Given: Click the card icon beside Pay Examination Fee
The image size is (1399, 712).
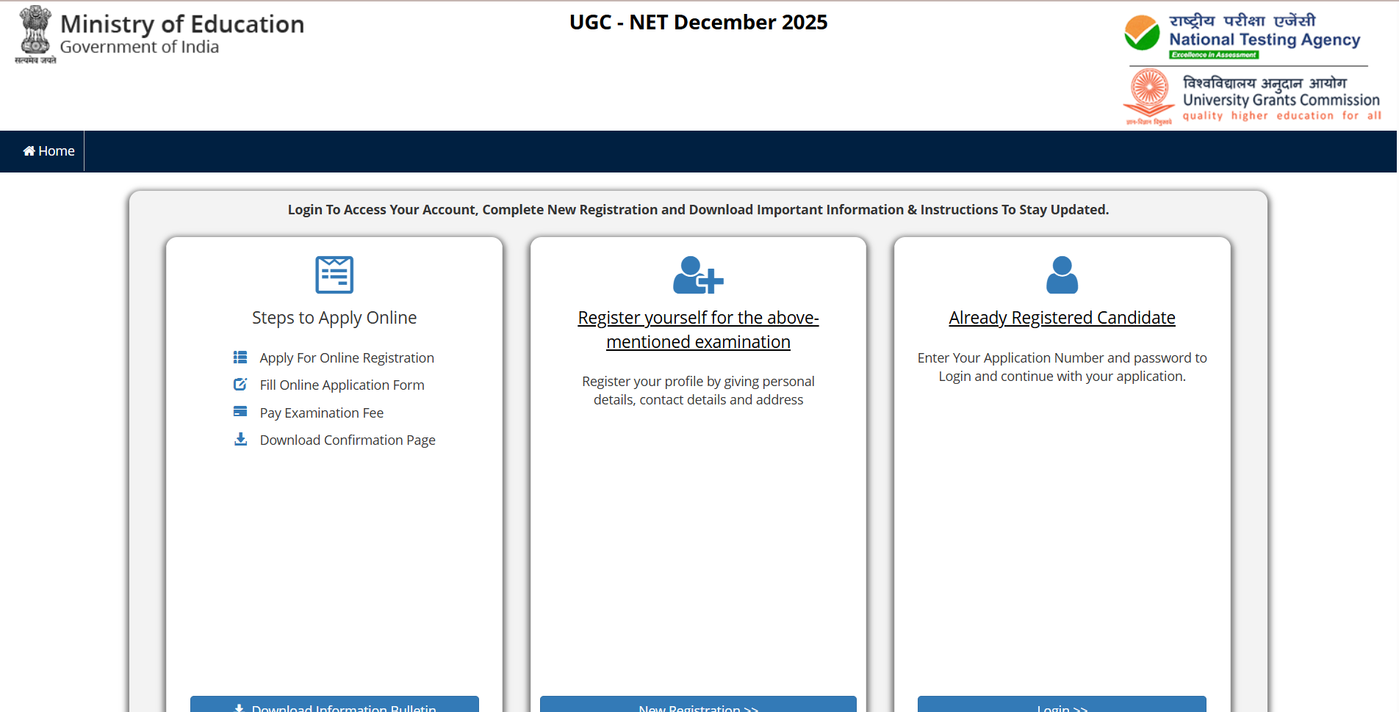Looking at the screenshot, I should 240,412.
